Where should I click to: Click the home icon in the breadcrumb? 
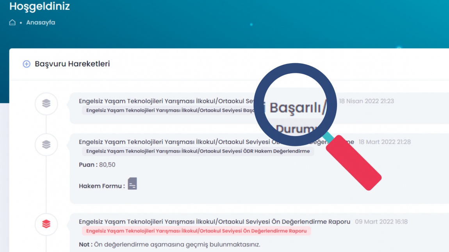pos(12,23)
